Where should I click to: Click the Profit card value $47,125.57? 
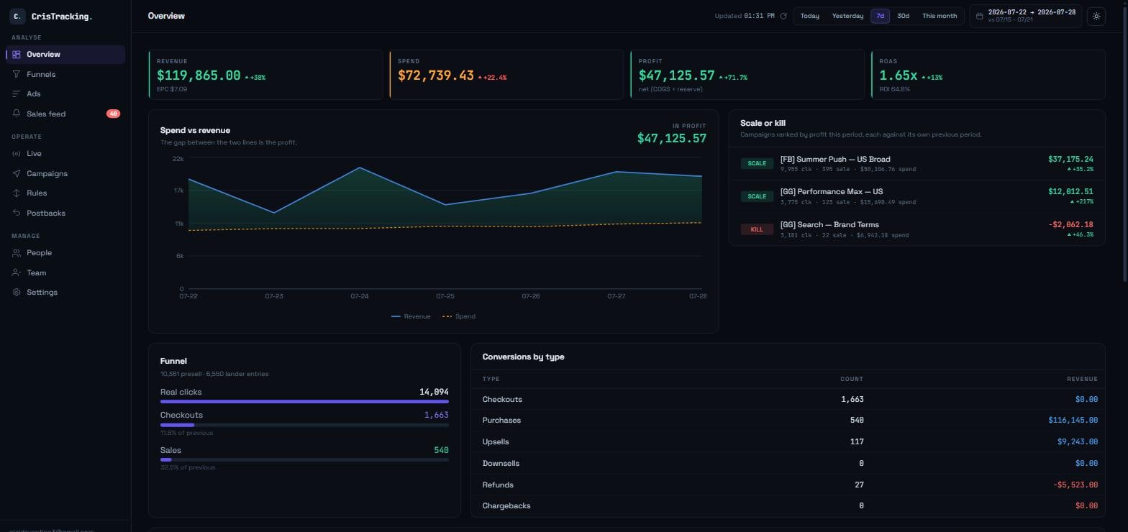click(x=677, y=75)
